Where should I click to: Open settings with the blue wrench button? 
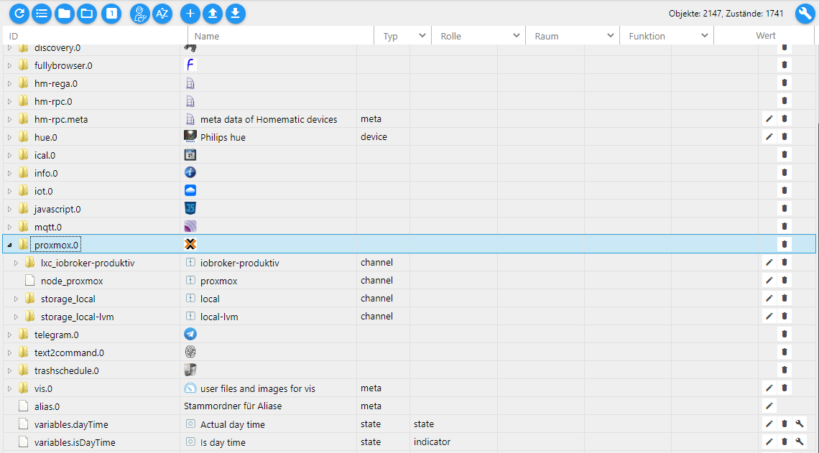(805, 14)
